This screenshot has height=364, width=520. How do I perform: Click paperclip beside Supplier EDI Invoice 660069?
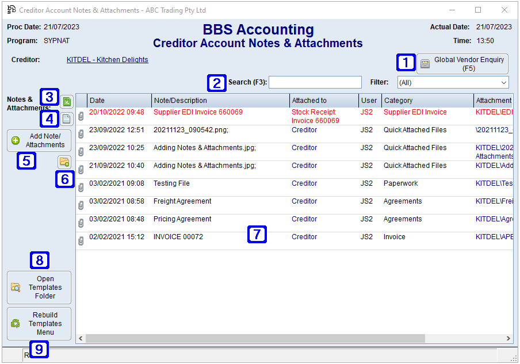click(81, 115)
